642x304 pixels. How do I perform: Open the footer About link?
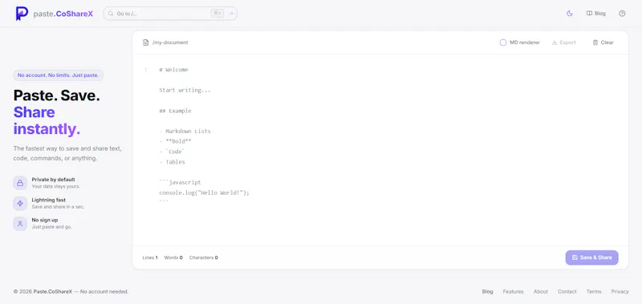click(x=540, y=292)
